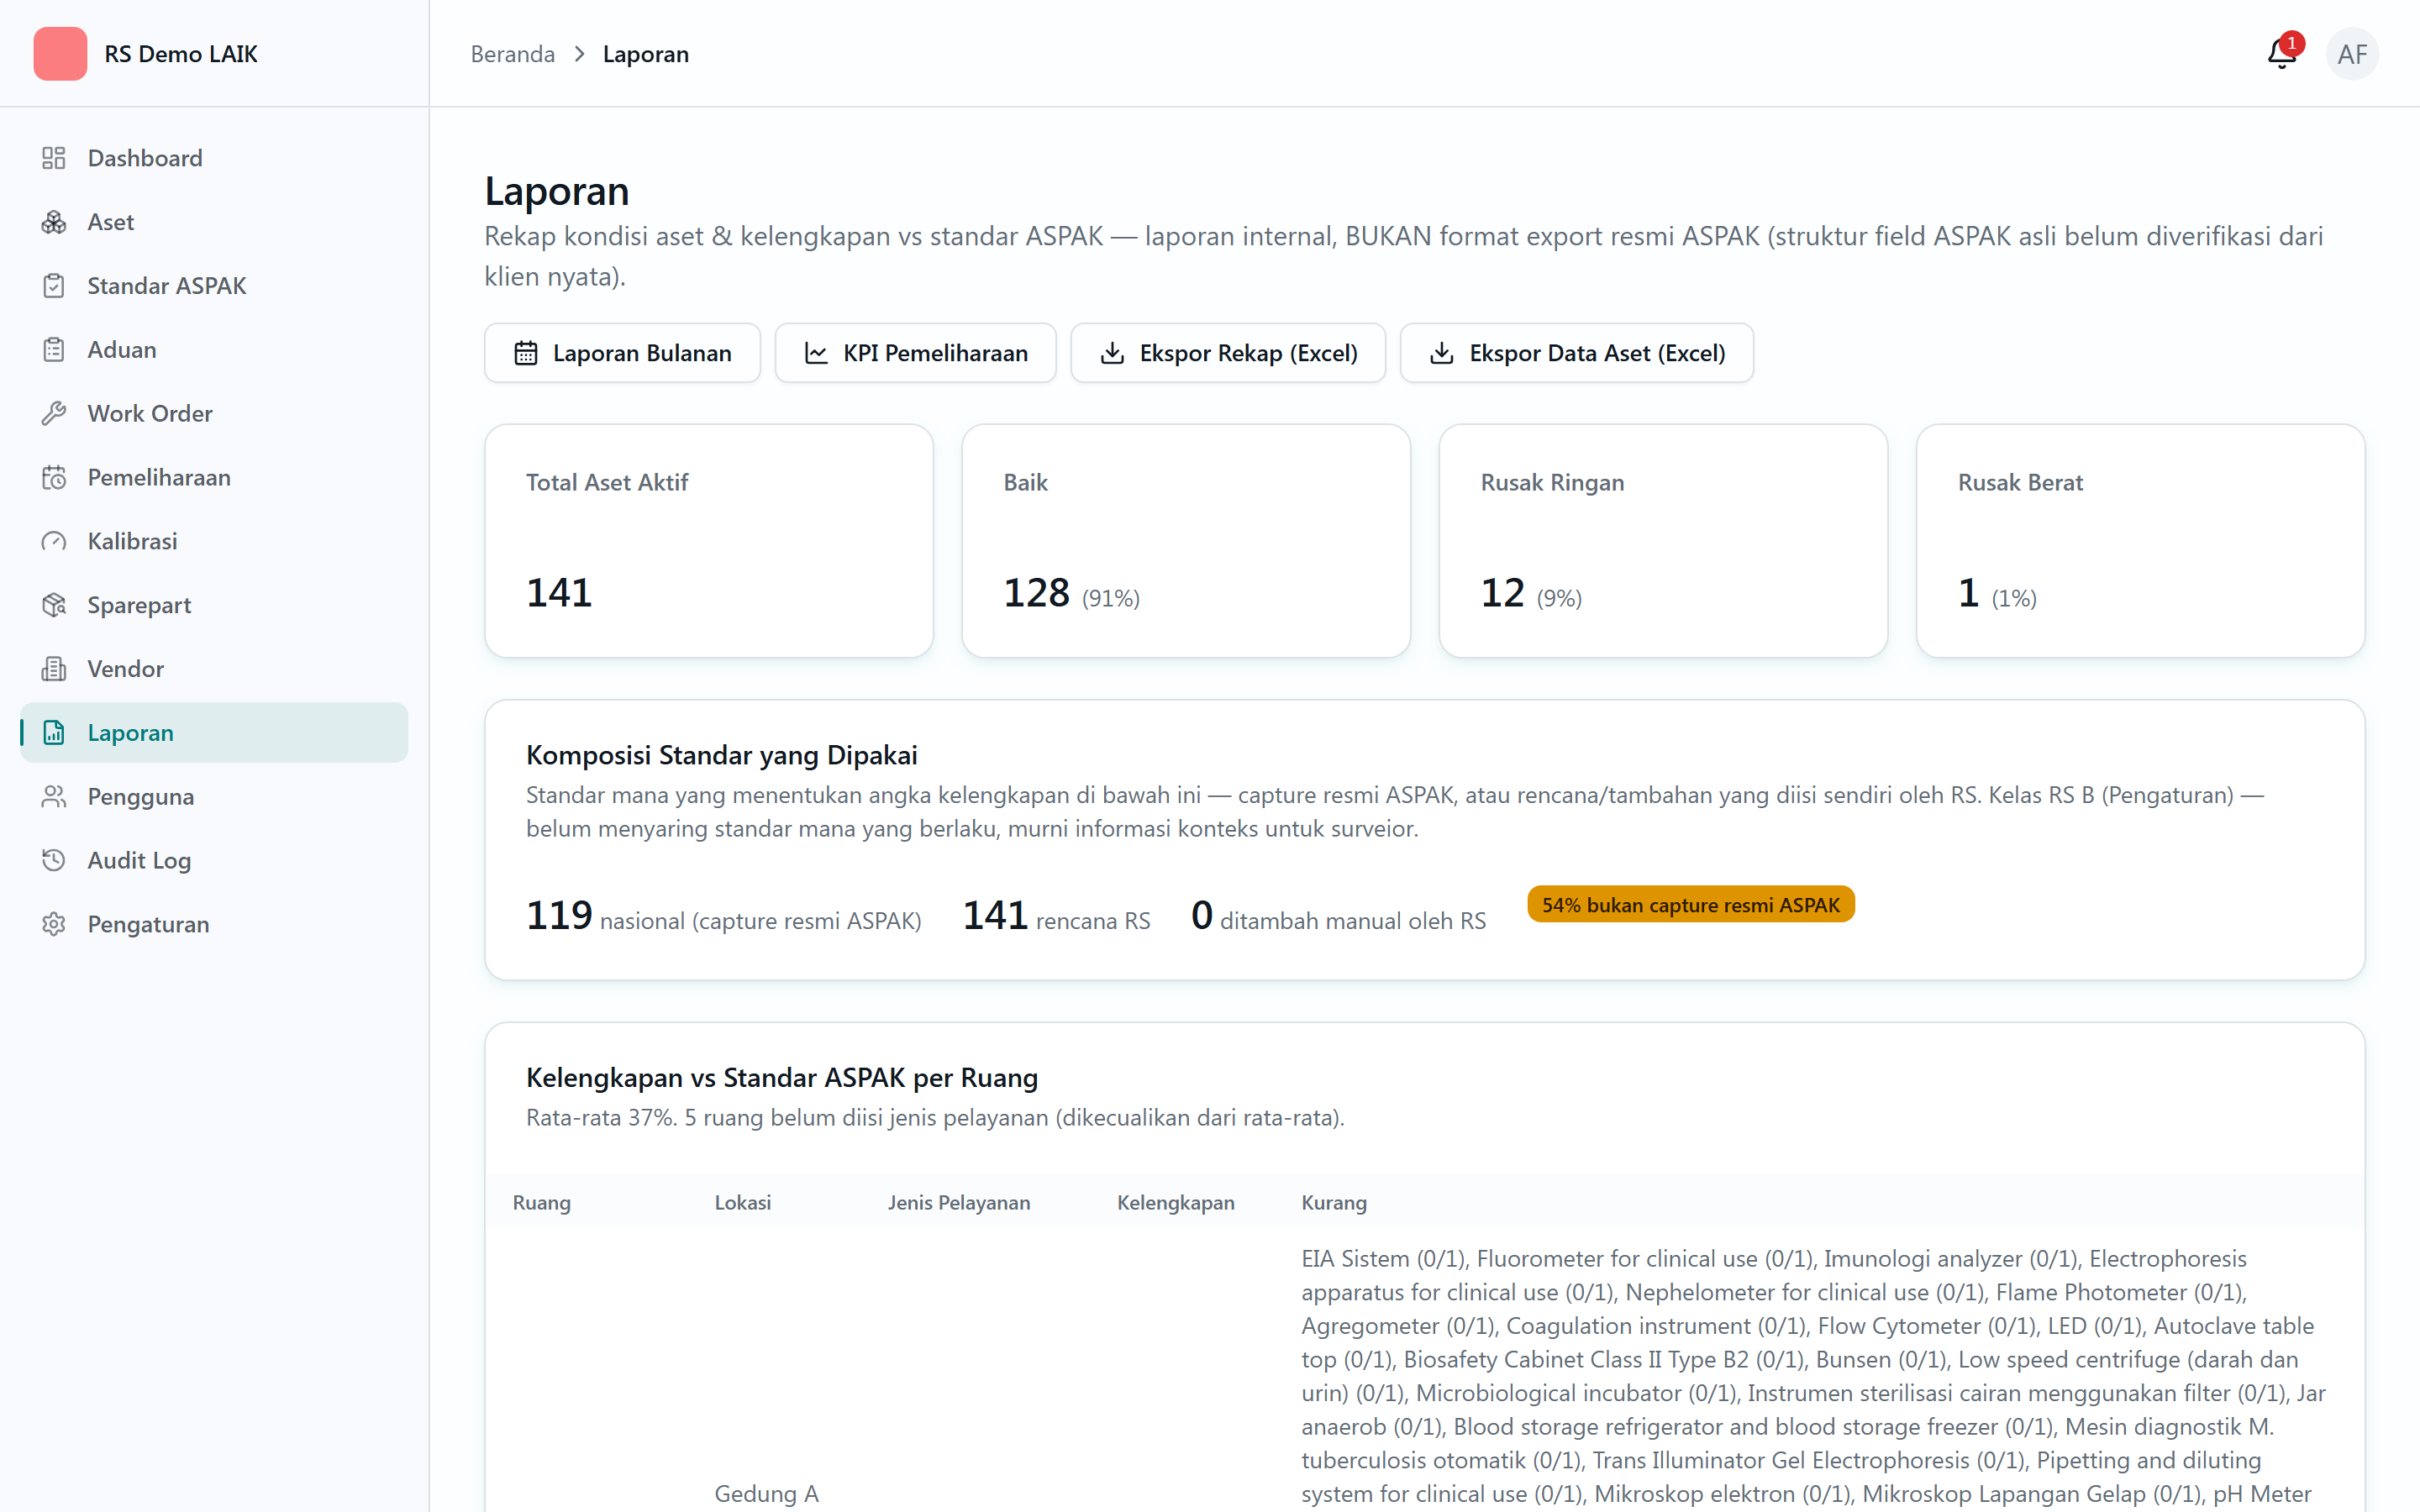Click the Ruang column header
Viewport: 2420px width, 1512px height.
tap(541, 1202)
